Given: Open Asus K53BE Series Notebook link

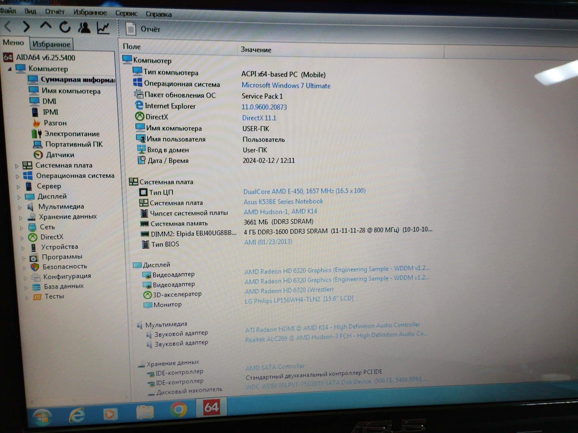Looking at the screenshot, I should [283, 201].
